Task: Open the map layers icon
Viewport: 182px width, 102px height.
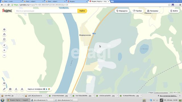Action: 4,83
